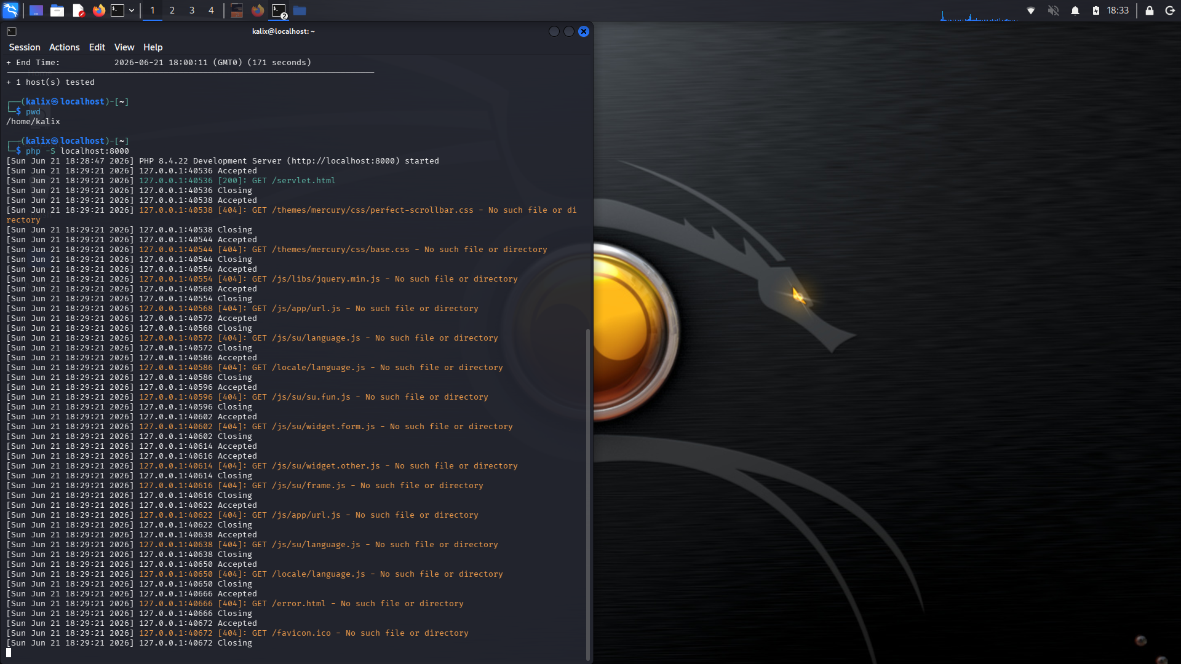Open the Session menu

click(x=25, y=47)
